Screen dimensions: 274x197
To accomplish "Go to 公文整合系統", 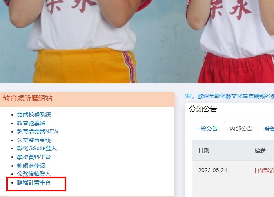I will 34,140.
